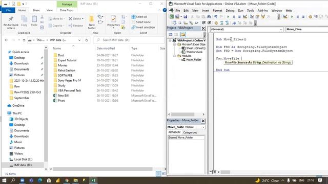Open address bar history dropdown in Explorer
The image size is (328, 184).
pyautogui.click(x=79, y=40)
